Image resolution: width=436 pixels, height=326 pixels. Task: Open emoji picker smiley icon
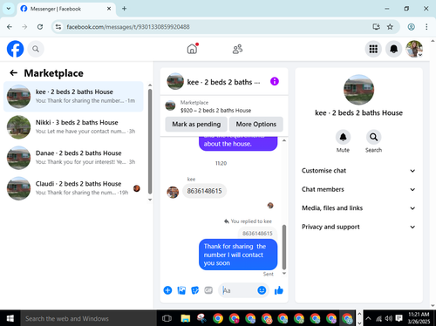(x=262, y=290)
